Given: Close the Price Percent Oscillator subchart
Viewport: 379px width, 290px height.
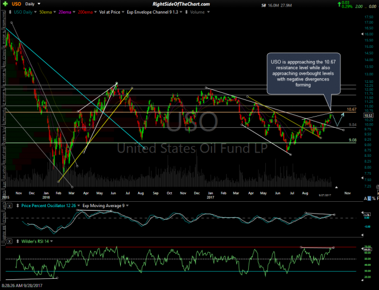Looking at the screenshot, I should click(9, 206).
